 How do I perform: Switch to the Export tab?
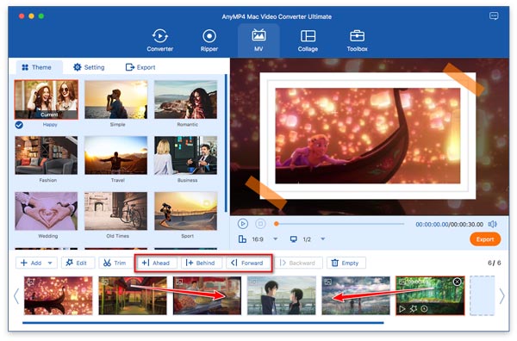pyautogui.click(x=140, y=67)
